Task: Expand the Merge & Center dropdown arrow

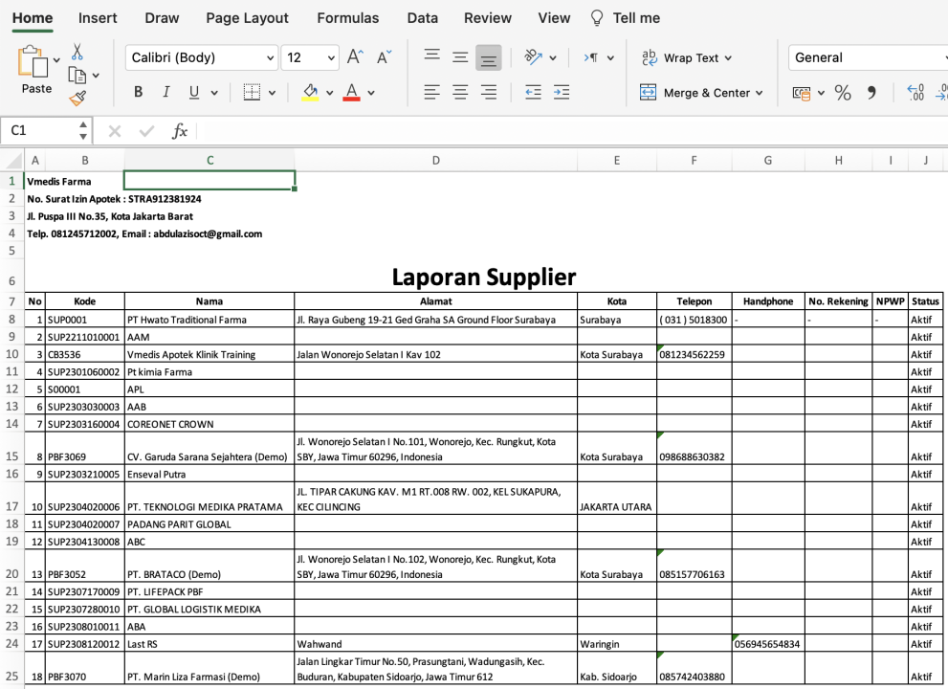Action: [759, 93]
